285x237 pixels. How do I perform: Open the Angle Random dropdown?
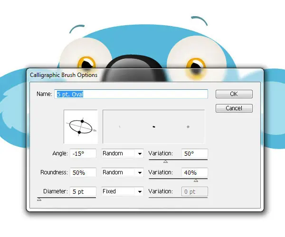tap(123, 153)
